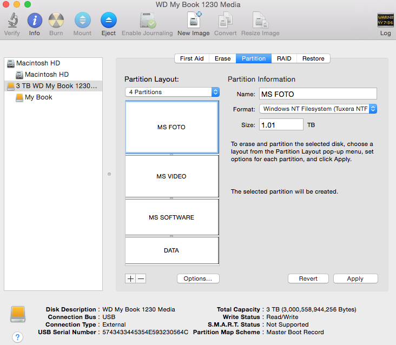Open the Info toolbar icon
396x345 pixels.
35,21
